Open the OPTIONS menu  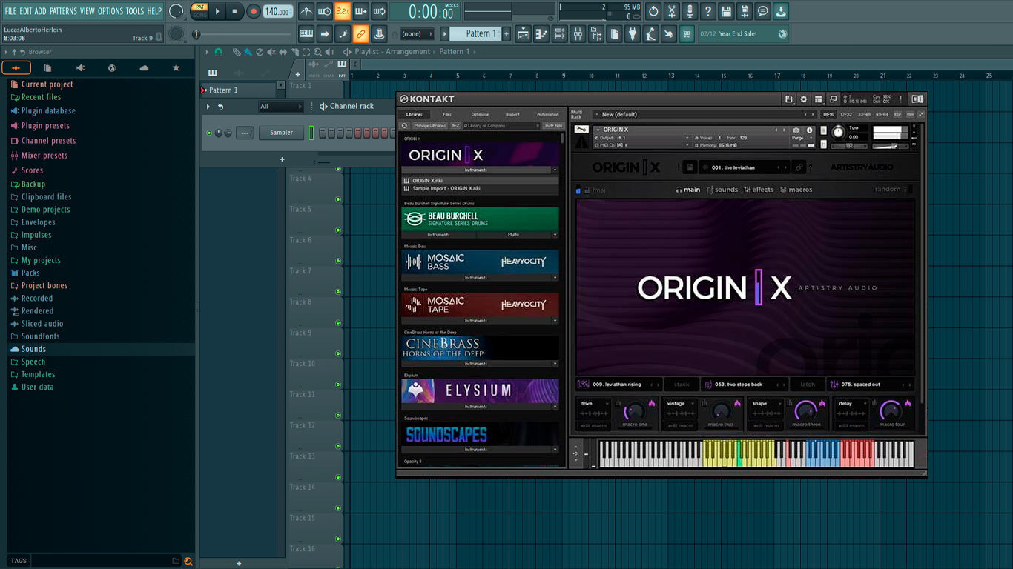110,11
